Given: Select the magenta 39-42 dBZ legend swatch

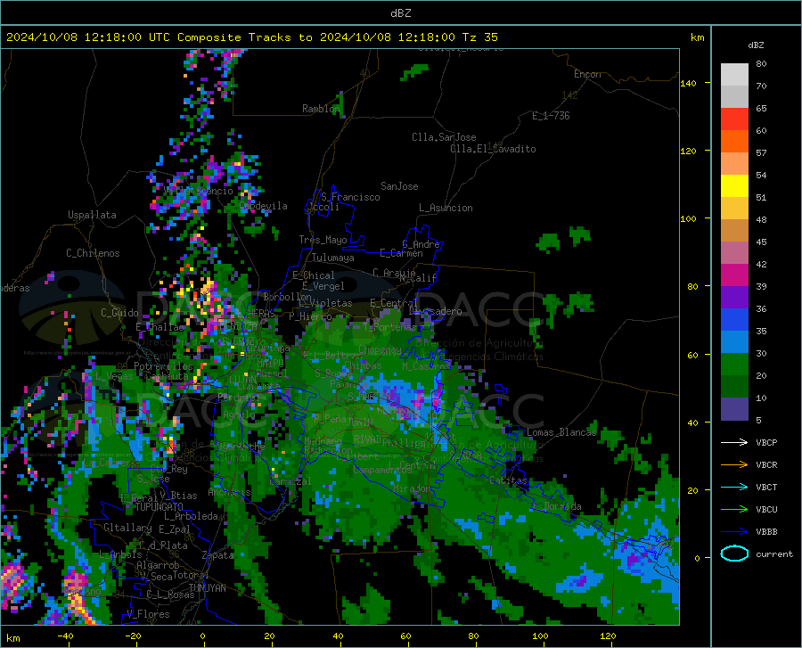Looking at the screenshot, I should coord(734,275).
